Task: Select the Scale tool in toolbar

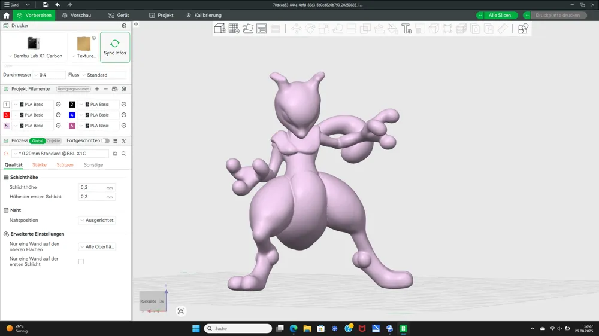Action: (323, 29)
